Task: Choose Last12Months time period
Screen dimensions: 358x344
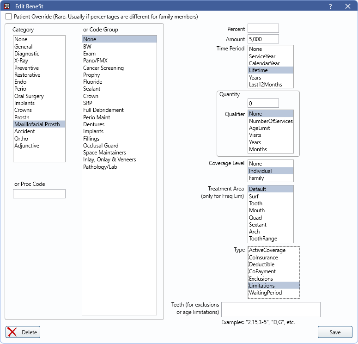Action: (265, 85)
